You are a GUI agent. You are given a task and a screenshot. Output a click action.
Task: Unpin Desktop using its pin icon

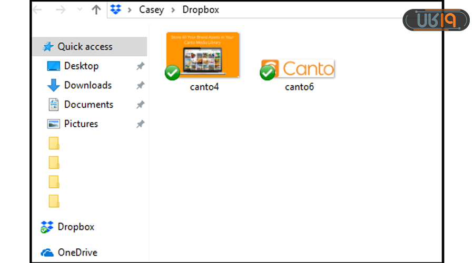point(140,66)
